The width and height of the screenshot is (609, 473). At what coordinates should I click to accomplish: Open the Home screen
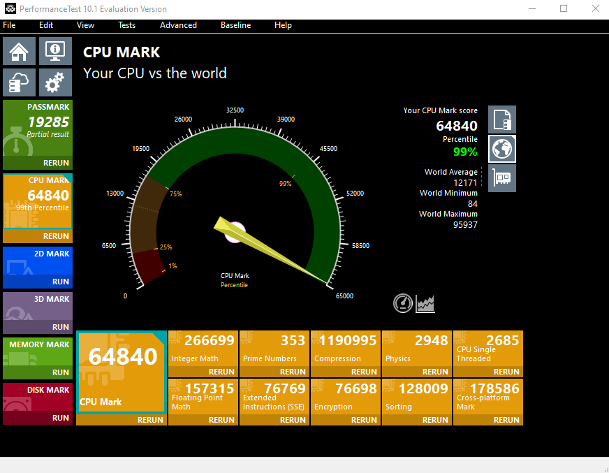coord(19,50)
